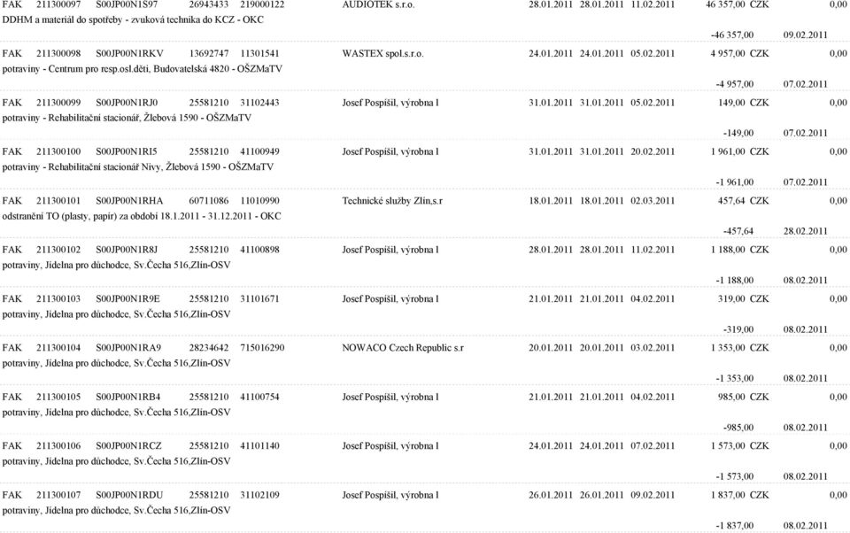The height and width of the screenshot is (533, 850).
Task: Click the DDHM a materiál description line
Action: pyautogui.click(x=133, y=19)
